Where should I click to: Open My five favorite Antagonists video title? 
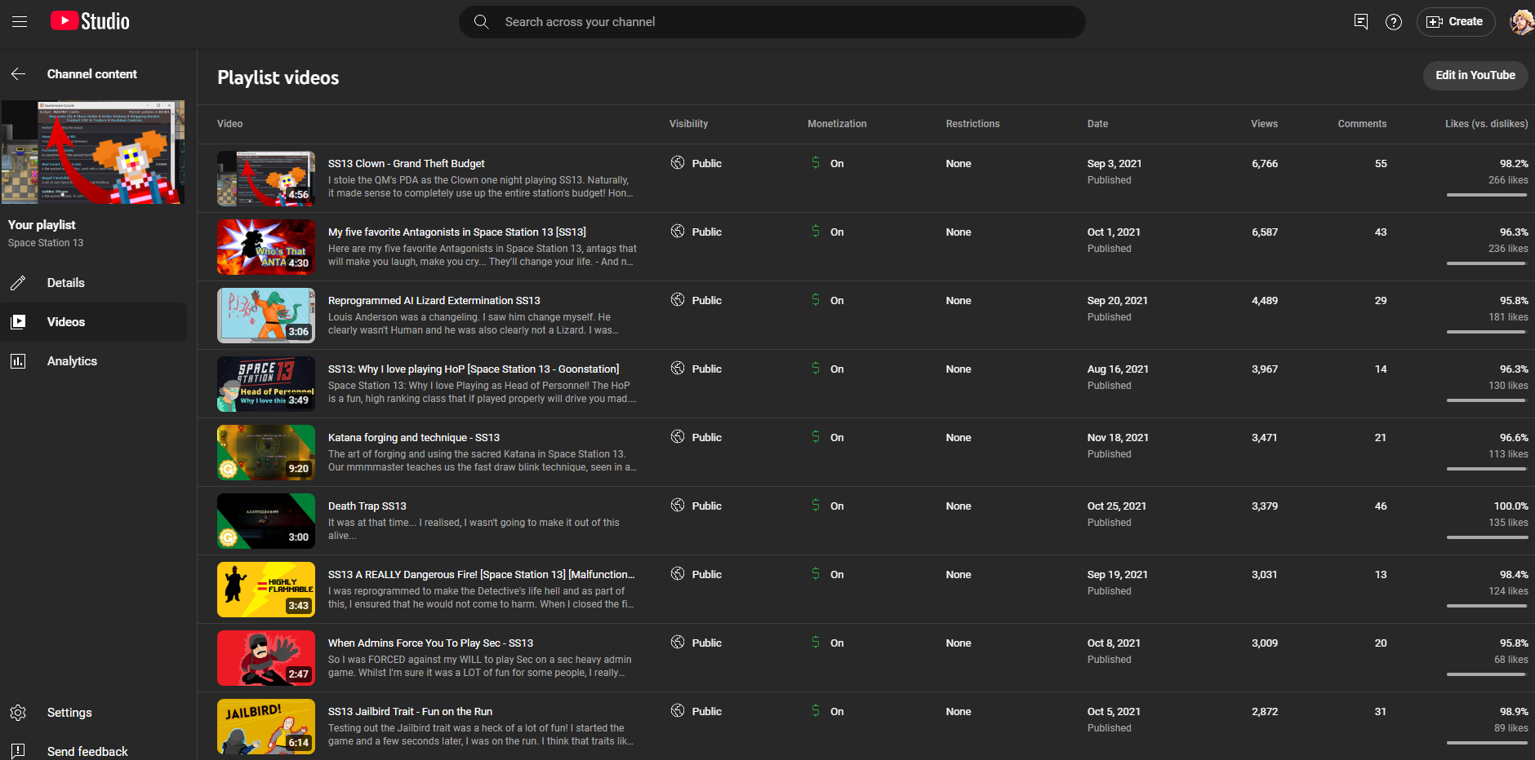point(457,232)
